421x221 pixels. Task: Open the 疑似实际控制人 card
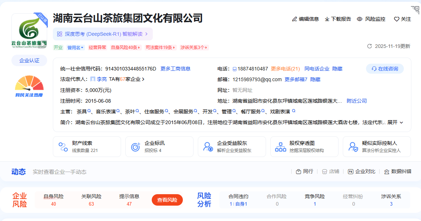click(377, 147)
